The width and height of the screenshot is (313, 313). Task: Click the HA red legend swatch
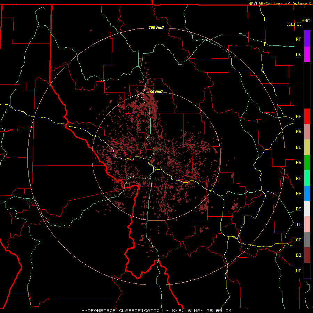(x=307, y=116)
